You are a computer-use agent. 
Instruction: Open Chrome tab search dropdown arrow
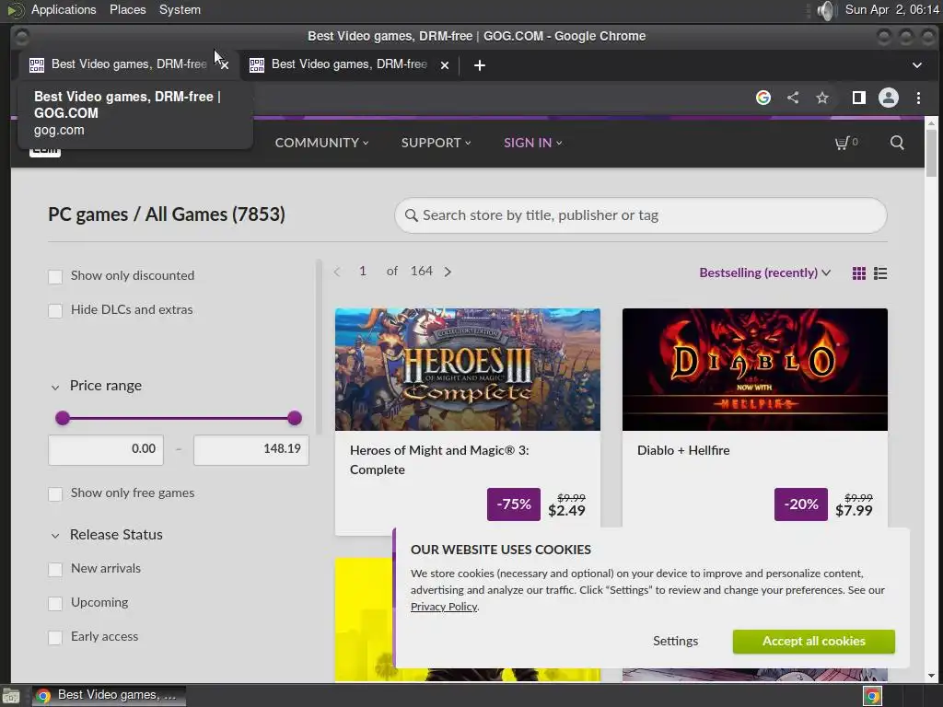point(917,65)
